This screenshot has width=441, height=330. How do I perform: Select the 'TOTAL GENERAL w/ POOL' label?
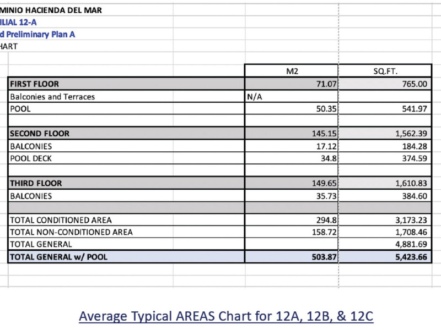coord(126,256)
